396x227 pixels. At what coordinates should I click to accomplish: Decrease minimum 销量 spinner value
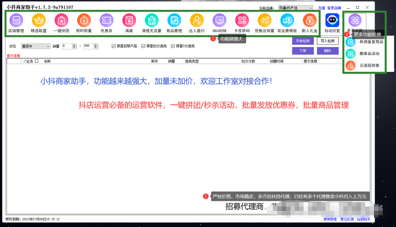[x=74, y=48]
